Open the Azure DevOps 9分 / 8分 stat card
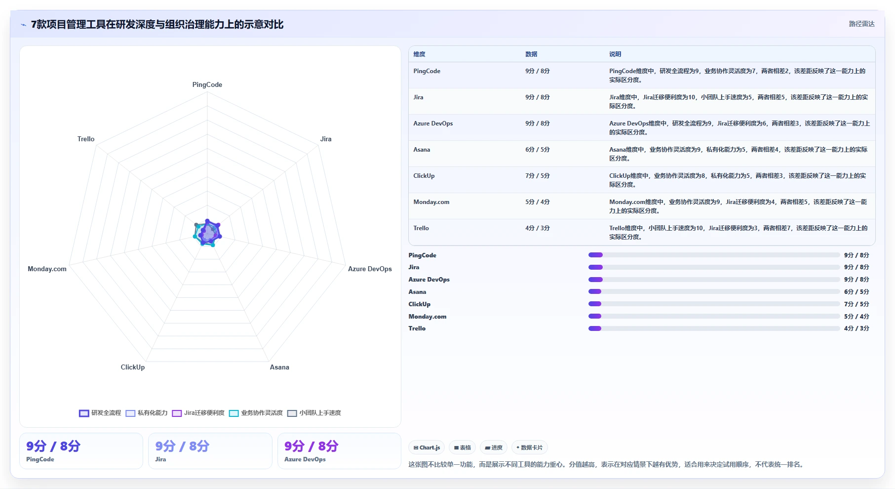The image size is (895, 489). pos(339,451)
